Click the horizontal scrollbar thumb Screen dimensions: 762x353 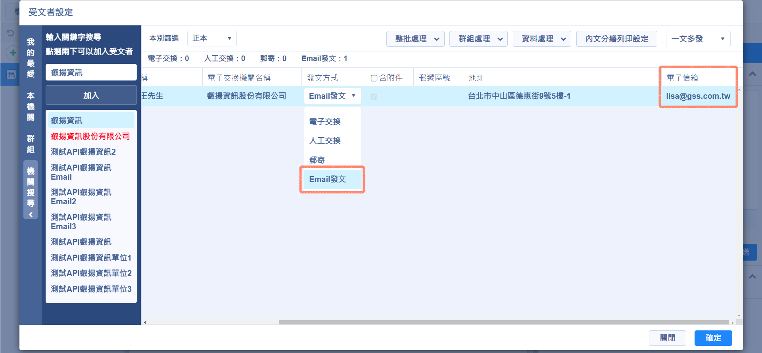(504, 322)
